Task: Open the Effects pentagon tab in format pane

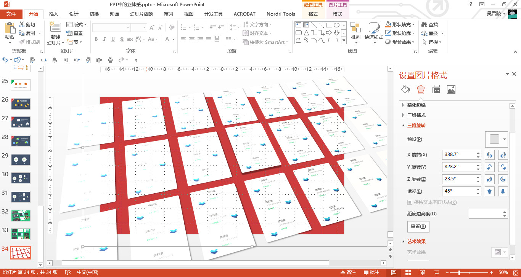Action: pos(420,89)
